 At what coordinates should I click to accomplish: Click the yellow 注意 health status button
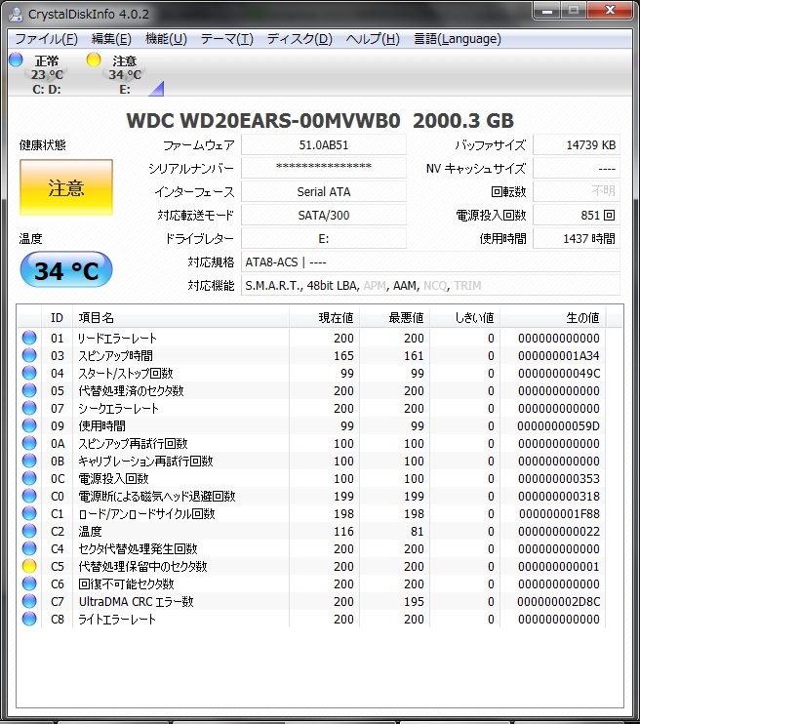[66, 188]
